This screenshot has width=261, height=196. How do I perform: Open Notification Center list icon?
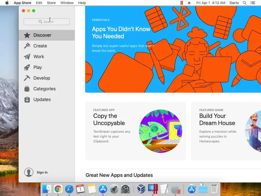click(x=253, y=3)
